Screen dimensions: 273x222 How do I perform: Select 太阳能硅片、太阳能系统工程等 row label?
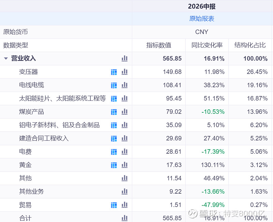[62, 98]
